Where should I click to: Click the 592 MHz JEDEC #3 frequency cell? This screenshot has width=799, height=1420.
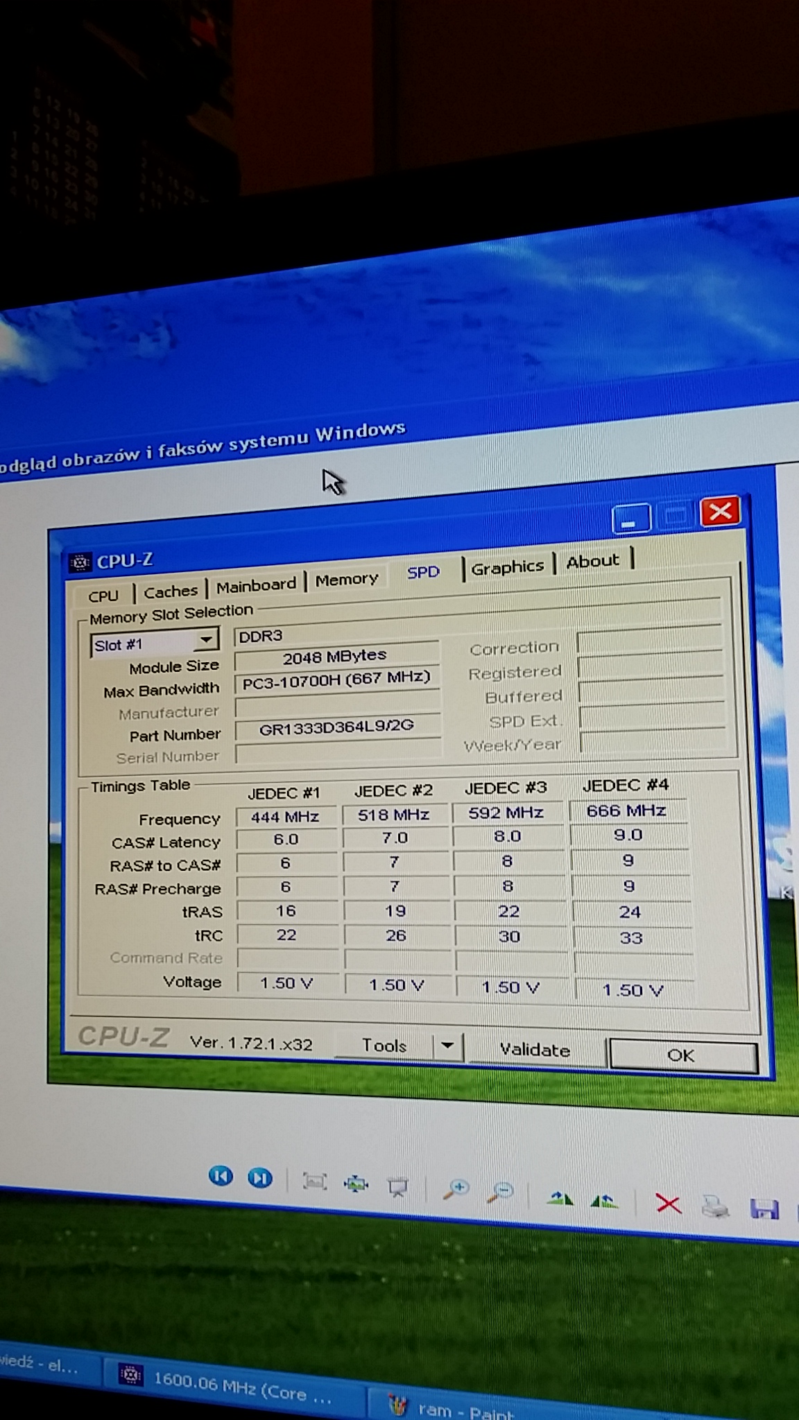tap(506, 813)
